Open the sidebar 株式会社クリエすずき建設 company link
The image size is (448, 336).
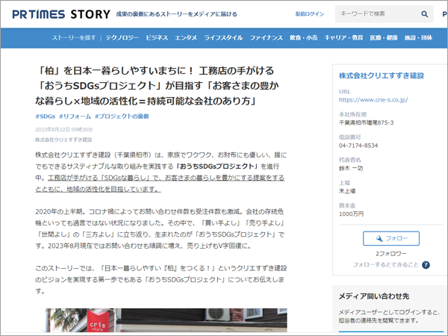coord(382,75)
